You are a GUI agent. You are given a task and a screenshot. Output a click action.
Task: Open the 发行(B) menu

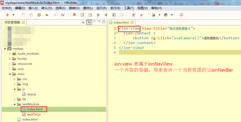click(x=115, y=8)
